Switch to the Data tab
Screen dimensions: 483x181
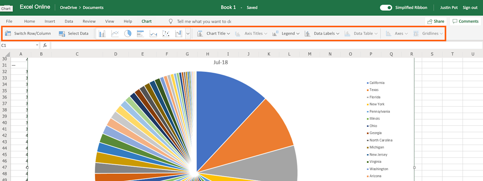pos(69,21)
